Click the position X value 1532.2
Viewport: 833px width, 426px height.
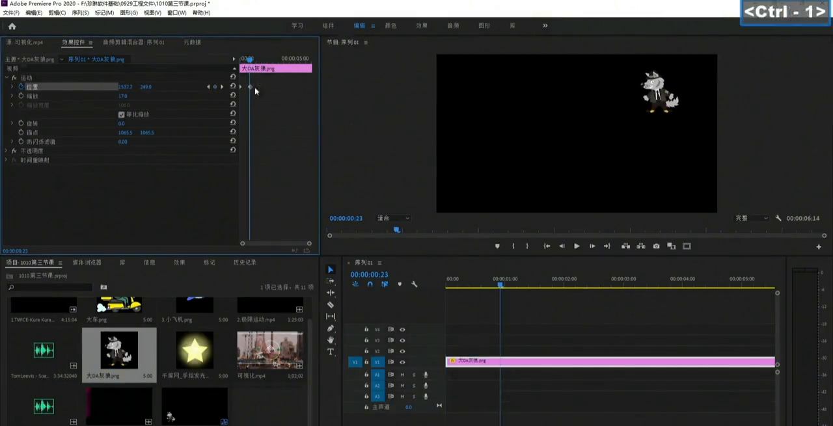point(125,87)
